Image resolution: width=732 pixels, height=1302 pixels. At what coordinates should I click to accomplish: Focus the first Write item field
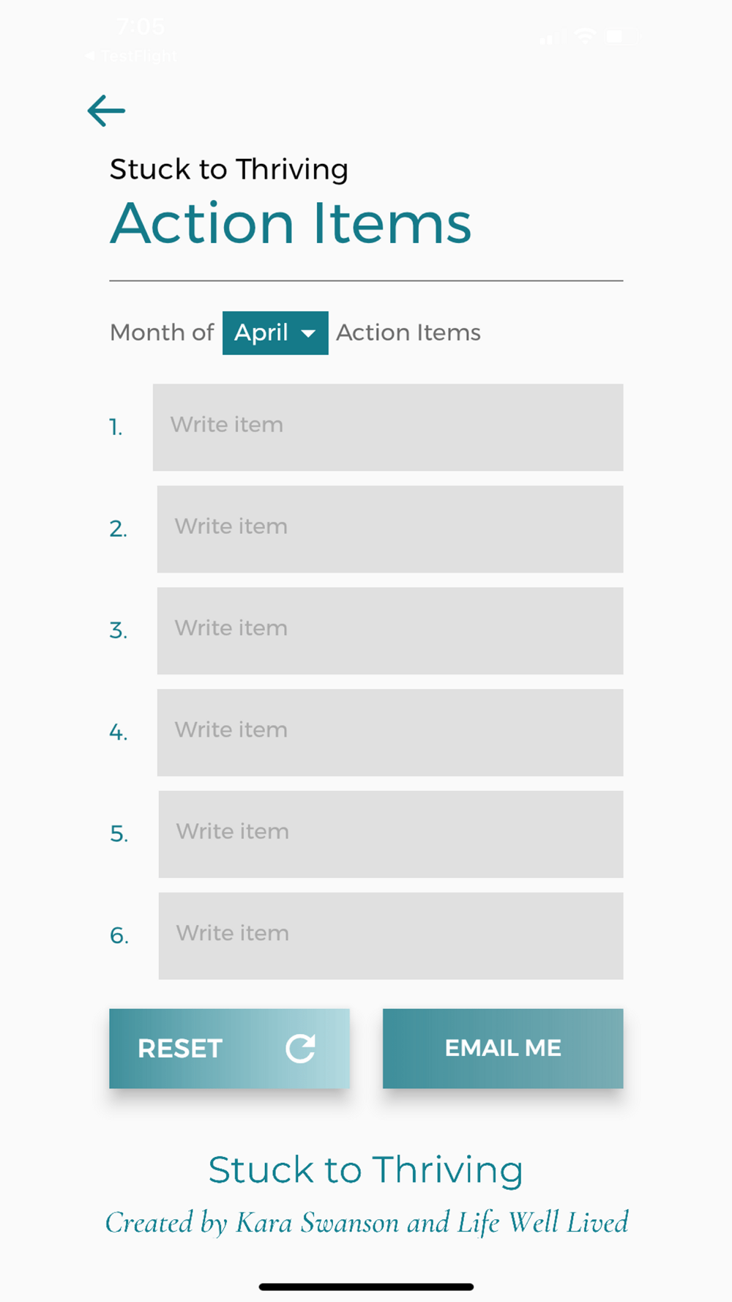(388, 428)
